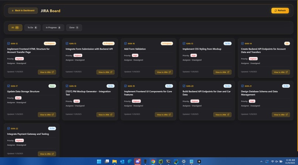Screen dimensions: 298x165
Task: Click the JIRA Board heading
Action: pyautogui.click(x=50, y=11)
